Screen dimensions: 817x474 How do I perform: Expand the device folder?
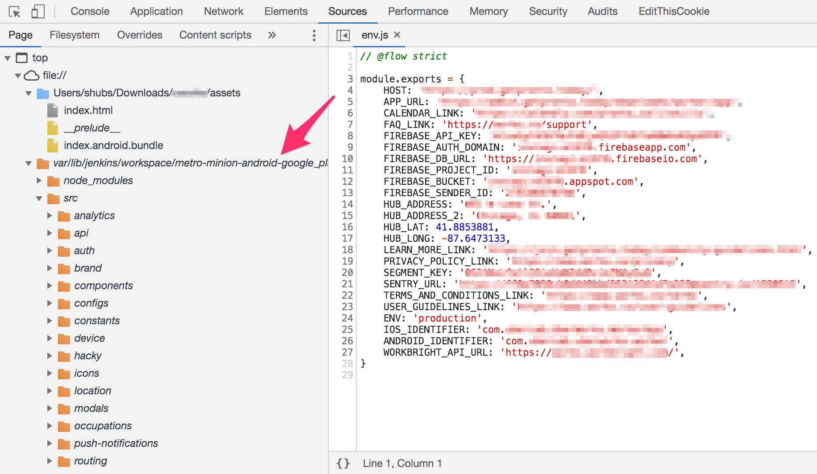tap(50, 338)
